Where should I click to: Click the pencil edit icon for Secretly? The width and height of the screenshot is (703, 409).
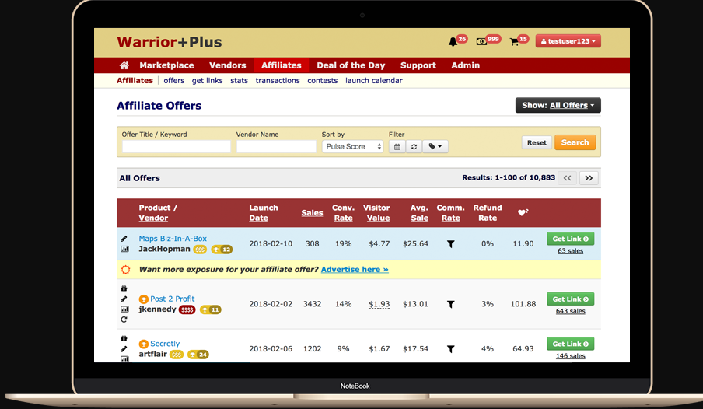[124, 349]
